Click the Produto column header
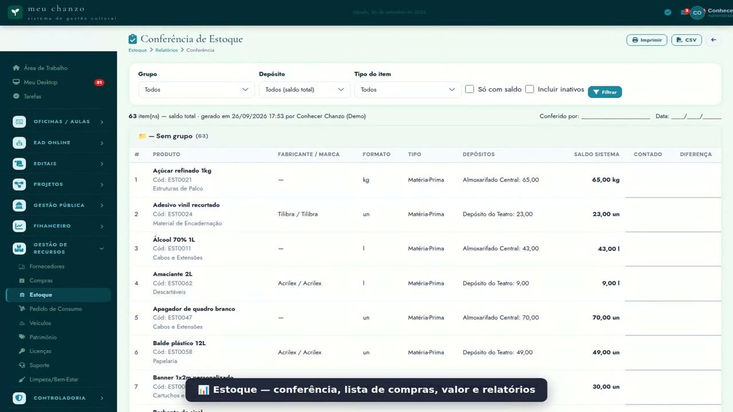Screen dimensions: 733x412 [166, 154]
